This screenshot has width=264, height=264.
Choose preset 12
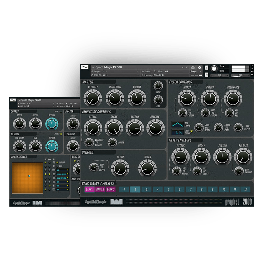coord(245,190)
